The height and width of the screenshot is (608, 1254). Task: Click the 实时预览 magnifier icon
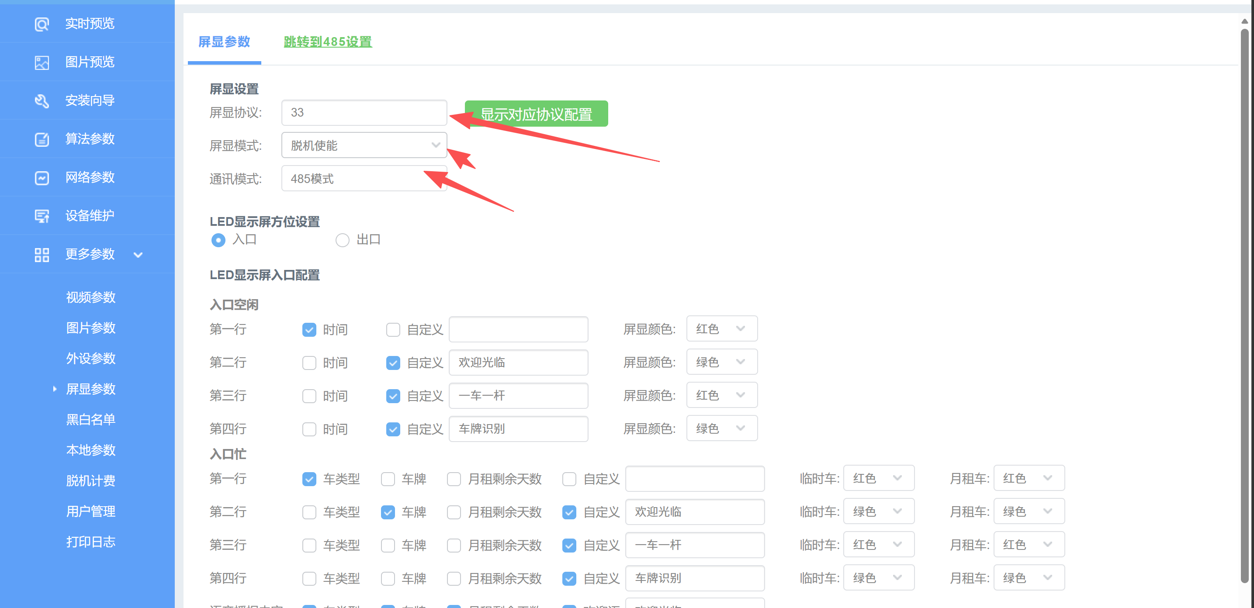tap(42, 24)
